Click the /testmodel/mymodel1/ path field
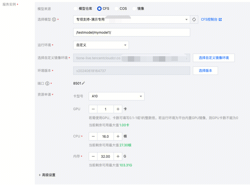This screenshot has height=185, width=250. coord(131,32)
